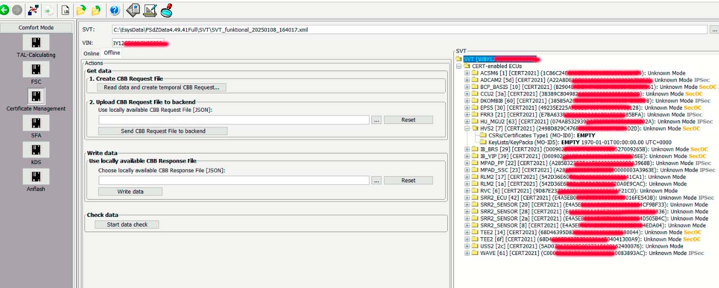719x288 pixels.
Task: Open the TAL-Calculating module icon
Action: 36,42
